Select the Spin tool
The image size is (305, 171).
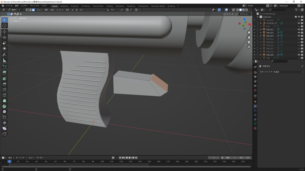click(4, 106)
